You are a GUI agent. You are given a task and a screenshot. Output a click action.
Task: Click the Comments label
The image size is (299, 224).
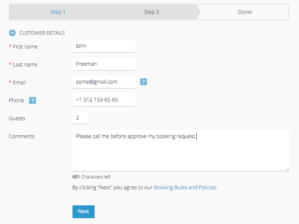22,136
